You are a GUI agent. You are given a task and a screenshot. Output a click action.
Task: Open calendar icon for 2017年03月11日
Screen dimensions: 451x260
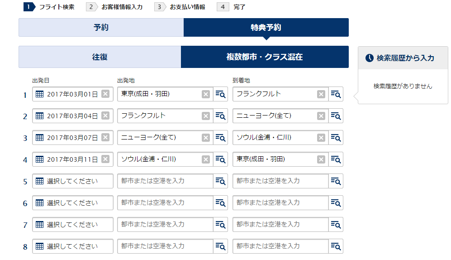pos(39,159)
